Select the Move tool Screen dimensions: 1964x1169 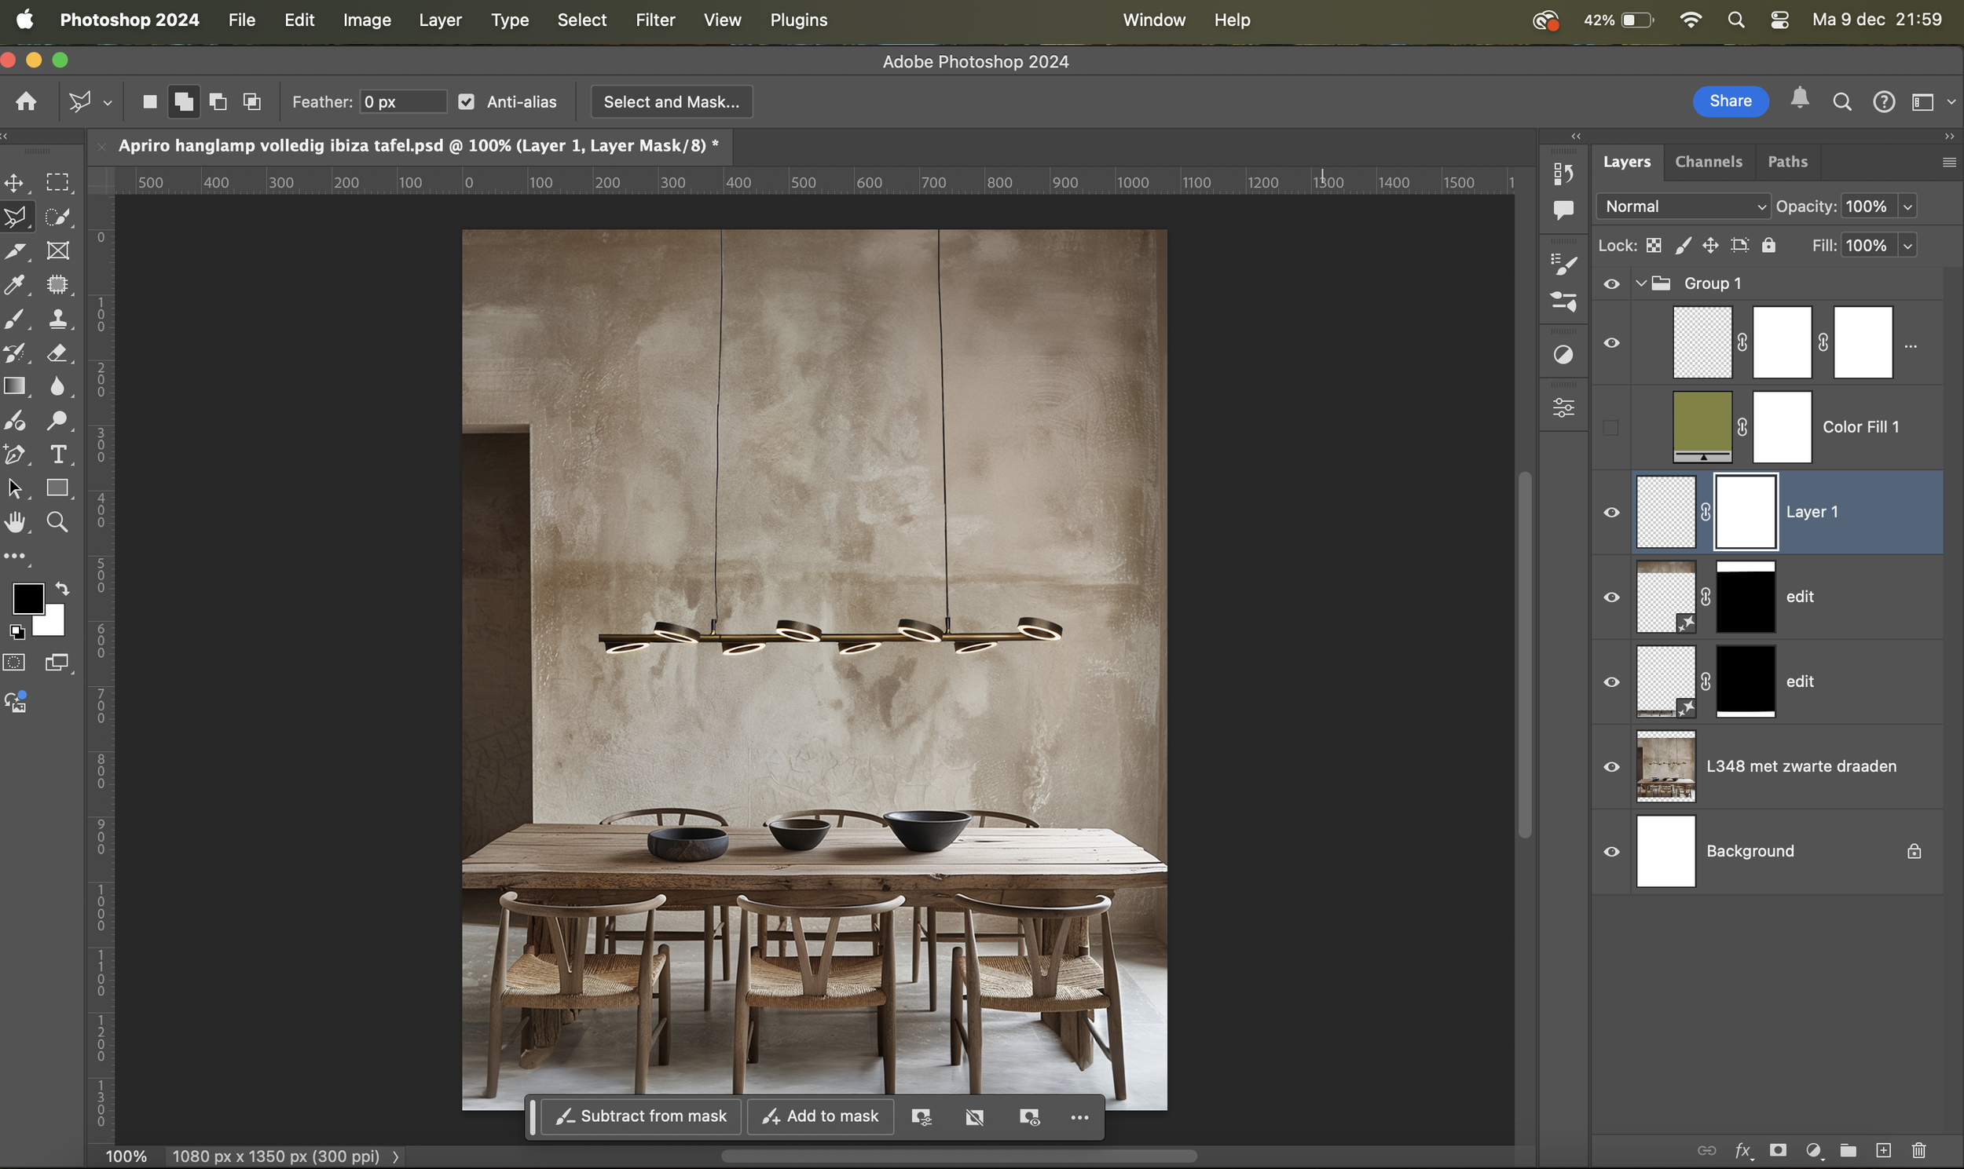pyautogui.click(x=14, y=183)
